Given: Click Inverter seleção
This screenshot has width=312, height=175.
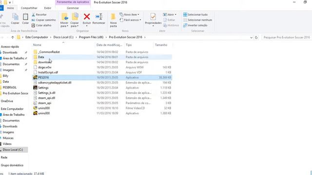Looking at the screenshot, I should tap(195, 25).
